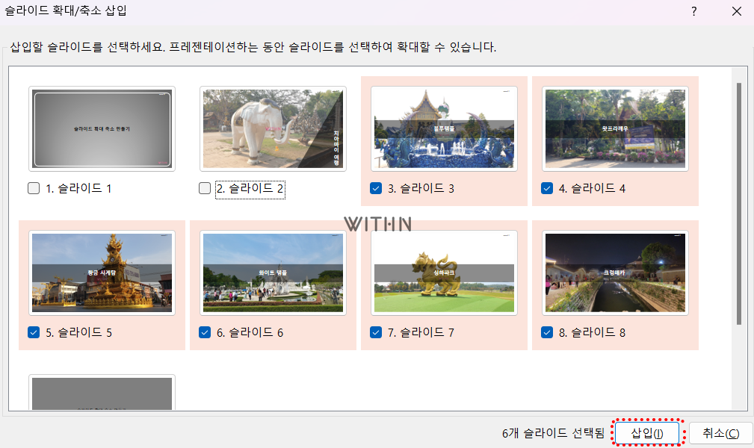Screen dimensions: 754x448
Task: Click the '1. 슬라이드 1' label
Action: (78, 188)
